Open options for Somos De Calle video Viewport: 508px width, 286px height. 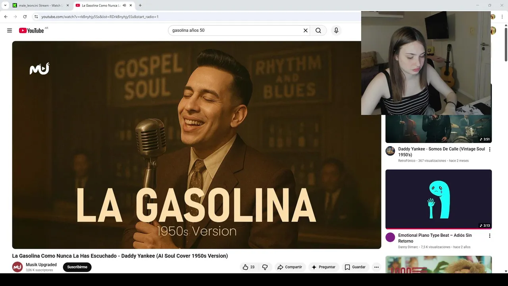click(x=489, y=149)
